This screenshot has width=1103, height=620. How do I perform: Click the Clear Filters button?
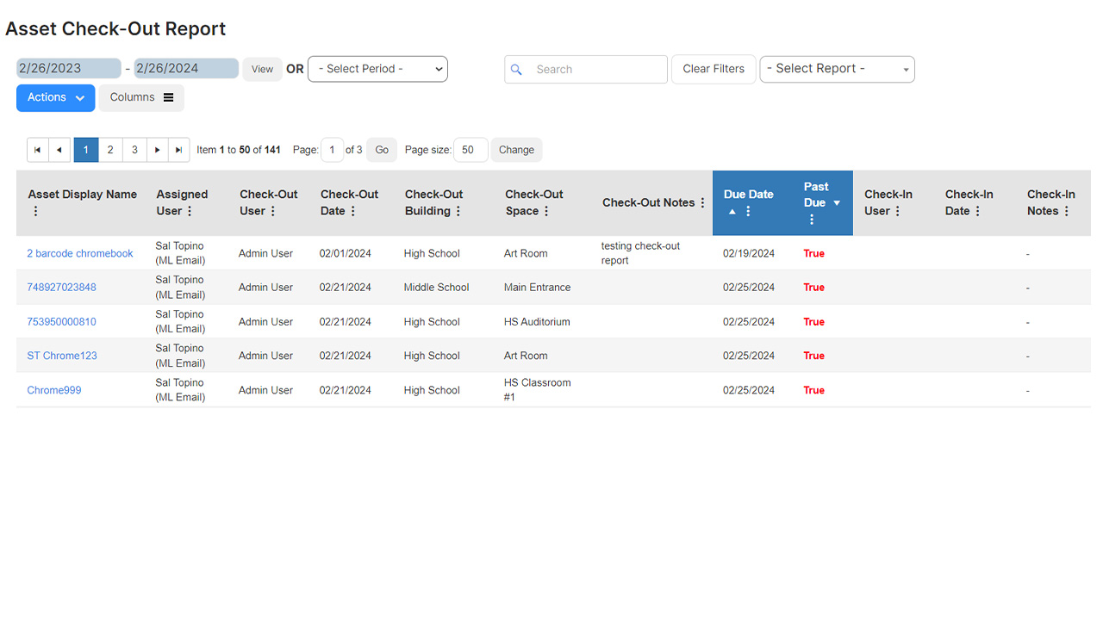(713, 69)
